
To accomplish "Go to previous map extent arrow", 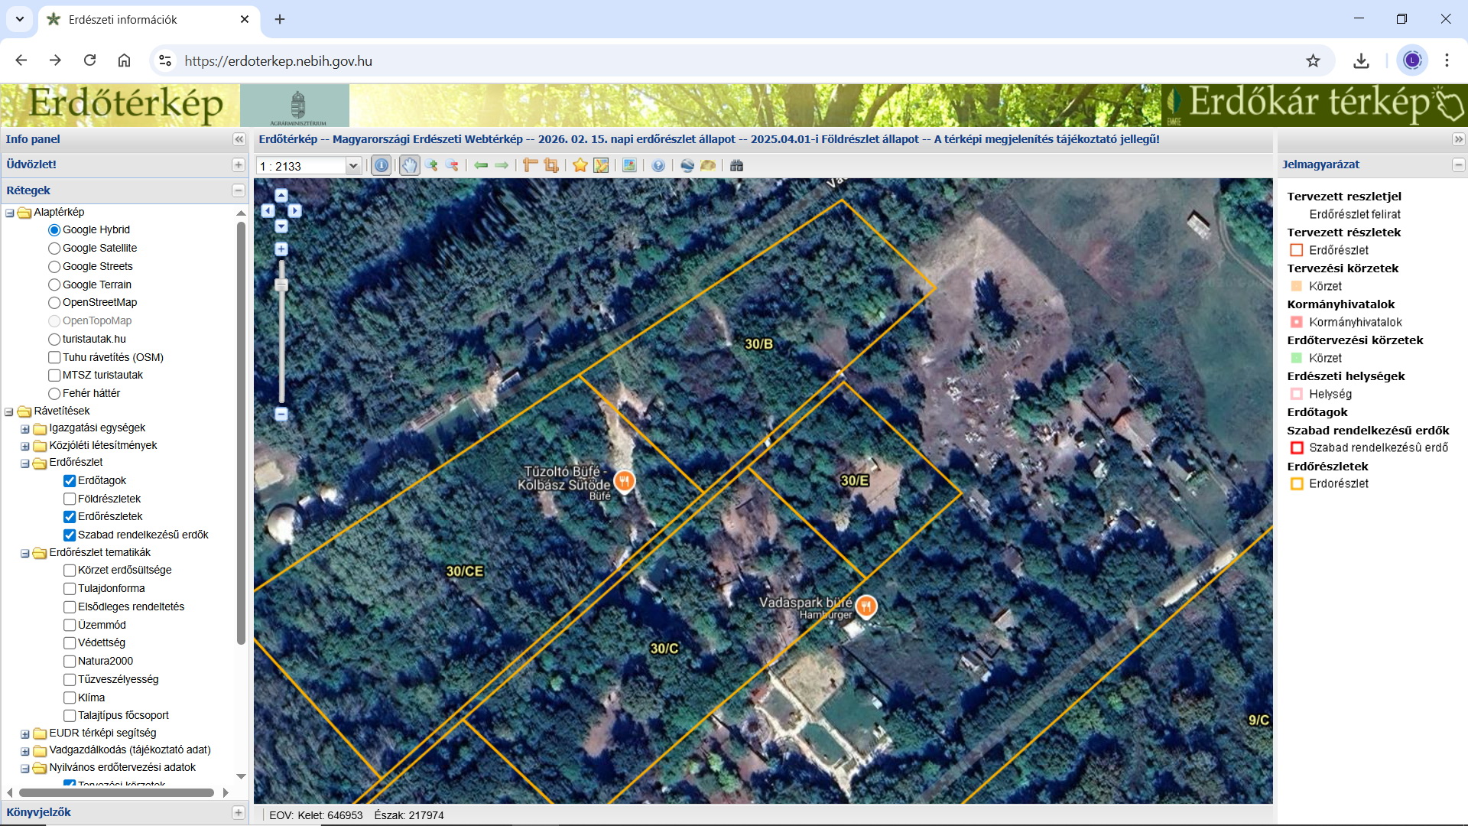I will click(x=481, y=165).
